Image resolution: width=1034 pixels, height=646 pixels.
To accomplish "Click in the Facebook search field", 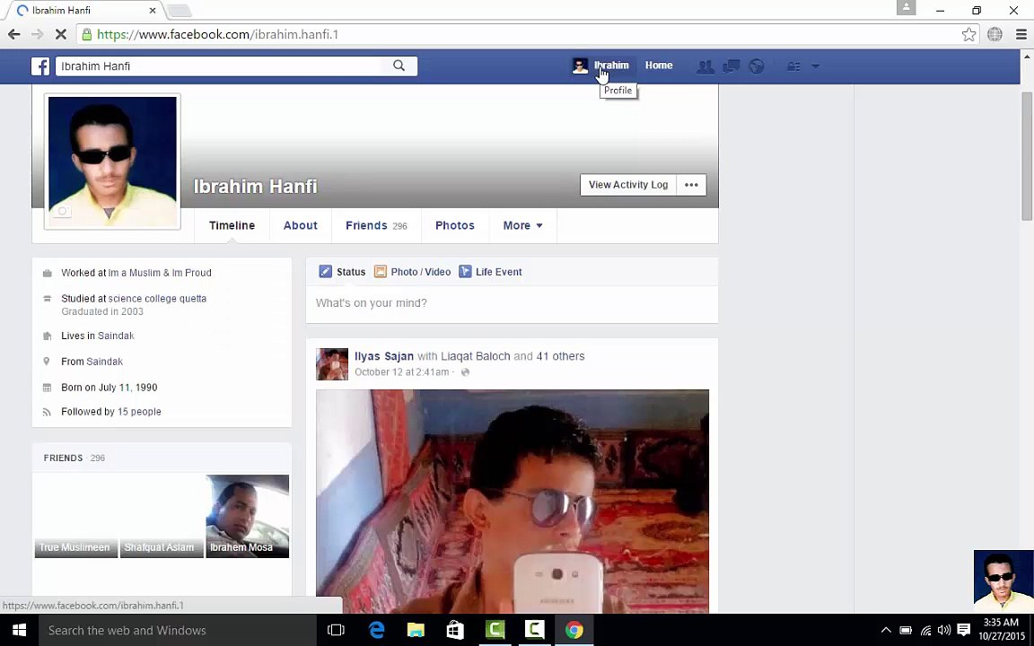I will coord(221,65).
